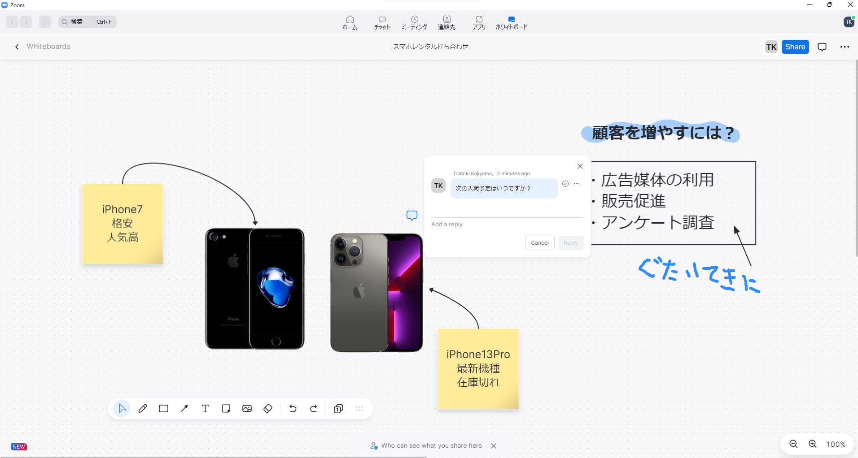Screen dimensions: 858x458
Task: Select the iPhone7 sticky note
Action: (123, 224)
